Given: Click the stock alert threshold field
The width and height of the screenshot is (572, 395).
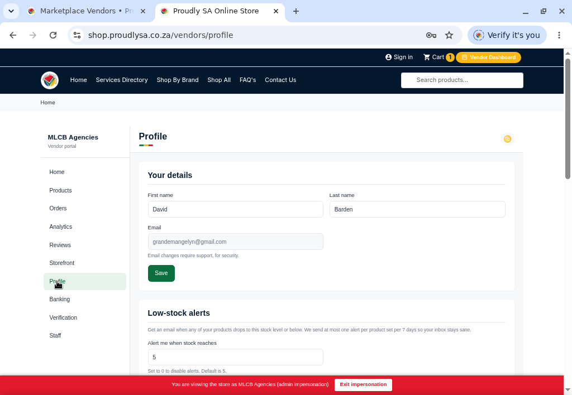Looking at the screenshot, I should point(235,357).
